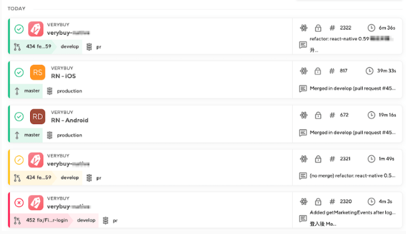Open the RD brown app icon for RN - Android

point(38,116)
